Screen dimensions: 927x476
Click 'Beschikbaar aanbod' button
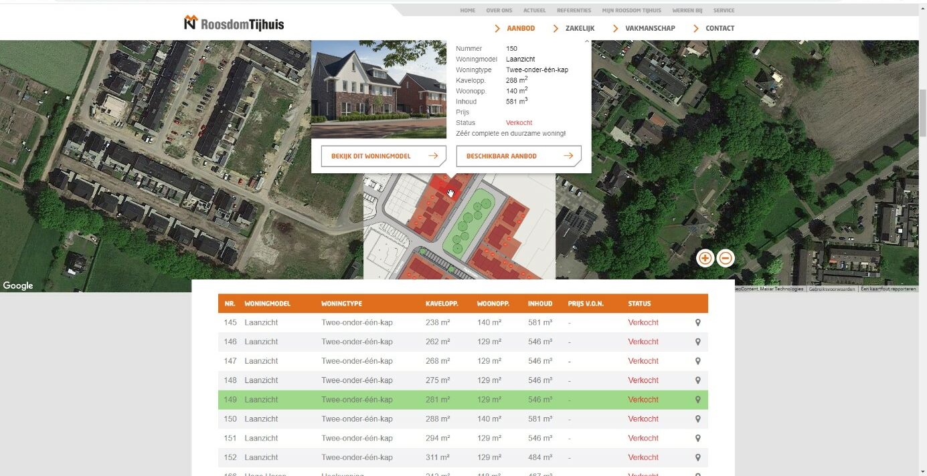519,156
